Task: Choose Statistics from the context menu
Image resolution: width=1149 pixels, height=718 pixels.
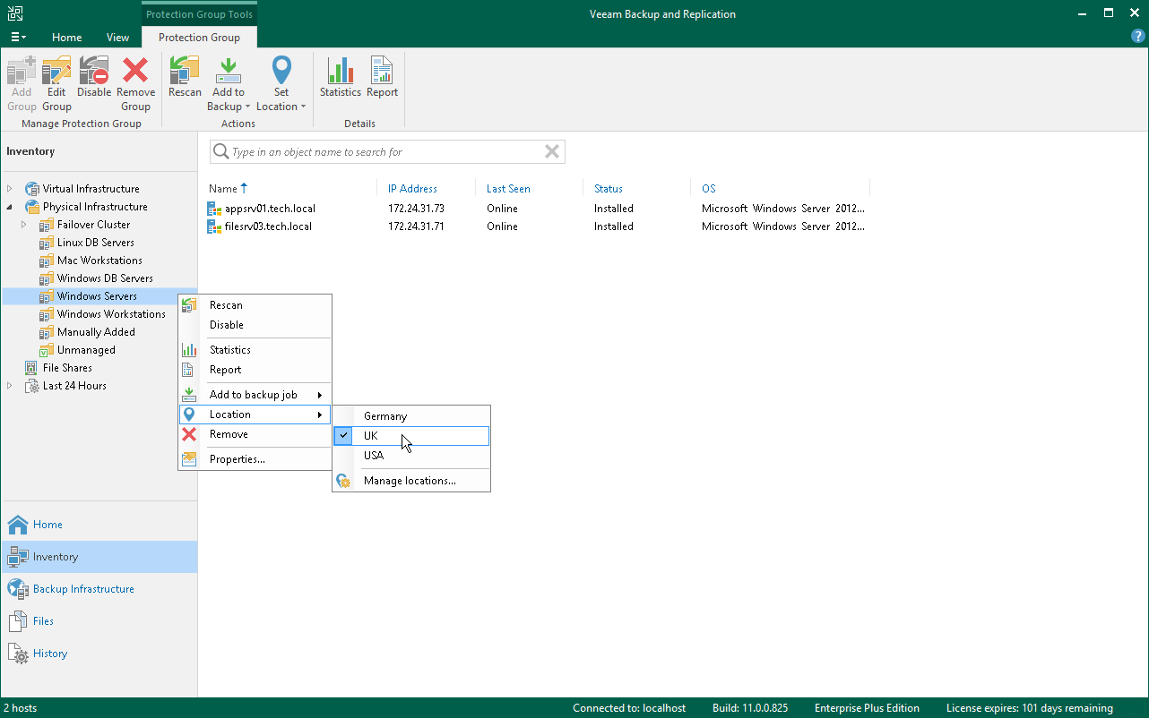Action: pos(255,350)
